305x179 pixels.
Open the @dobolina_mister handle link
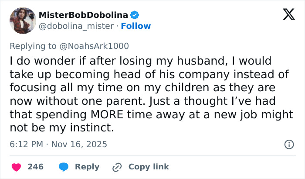(77, 26)
